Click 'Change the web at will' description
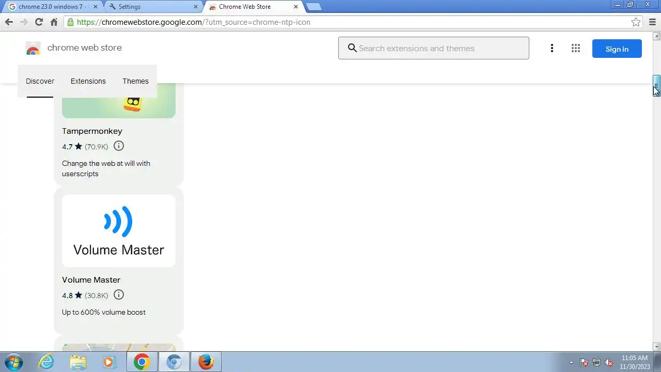Viewport: 661px width, 372px height. [x=106, y=168]
